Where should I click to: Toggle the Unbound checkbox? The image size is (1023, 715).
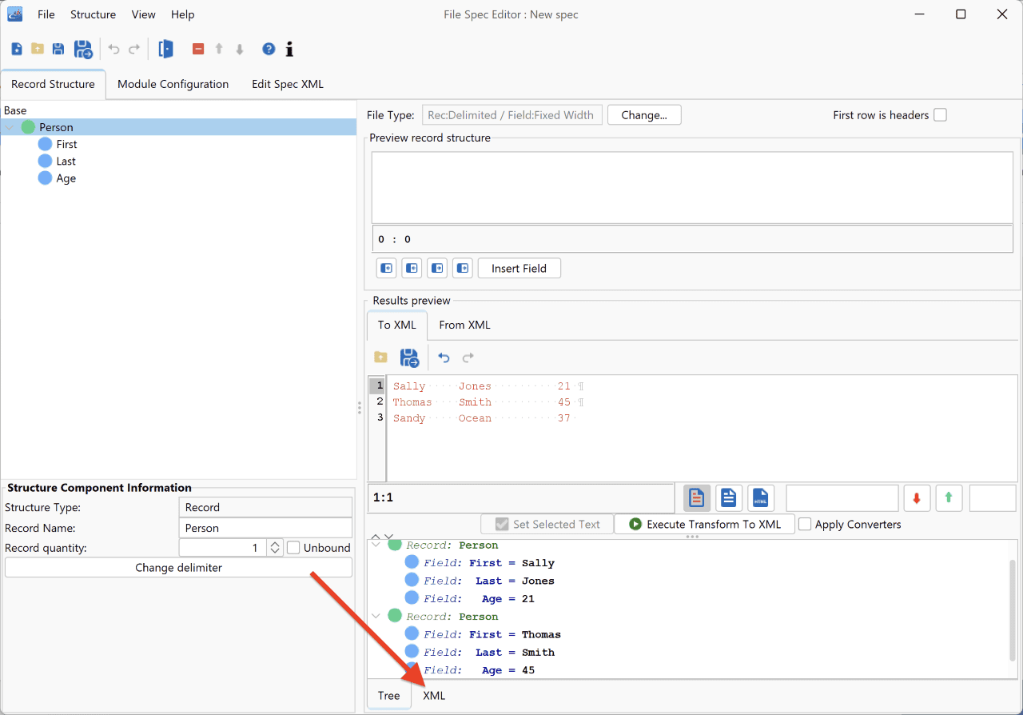[293, 548]
